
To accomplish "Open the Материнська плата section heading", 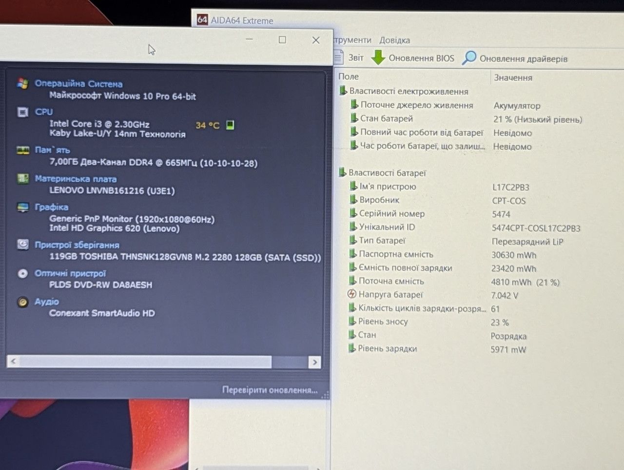I will point(76,179).
